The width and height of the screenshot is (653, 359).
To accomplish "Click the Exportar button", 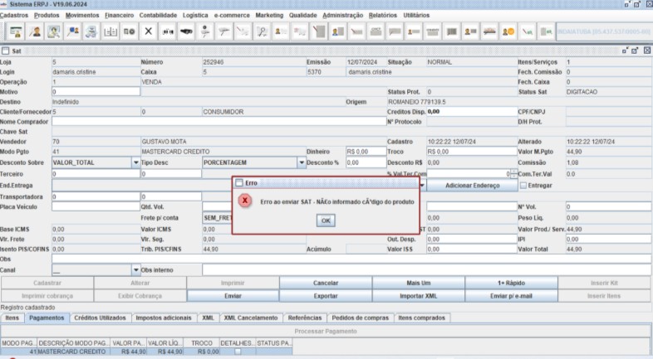I will [x=326, y=296].
